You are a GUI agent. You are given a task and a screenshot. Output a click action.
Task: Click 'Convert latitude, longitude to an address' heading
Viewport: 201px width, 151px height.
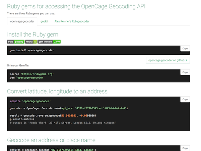(x=57, y=91)
